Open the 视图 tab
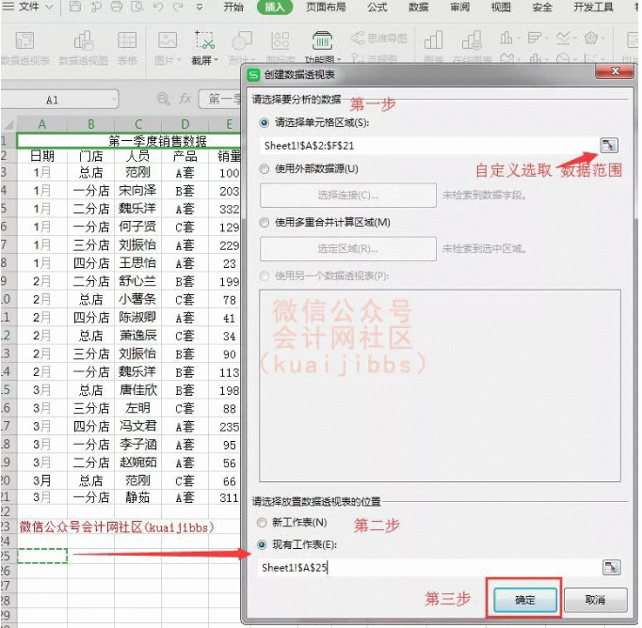Viewport: 642px width, 628px height. 501,7
